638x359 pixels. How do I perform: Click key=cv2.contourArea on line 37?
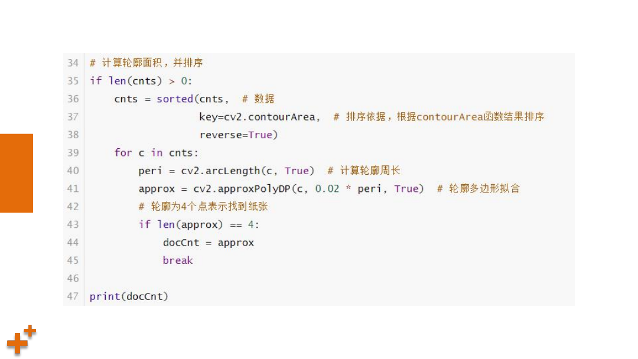(257, 117)
